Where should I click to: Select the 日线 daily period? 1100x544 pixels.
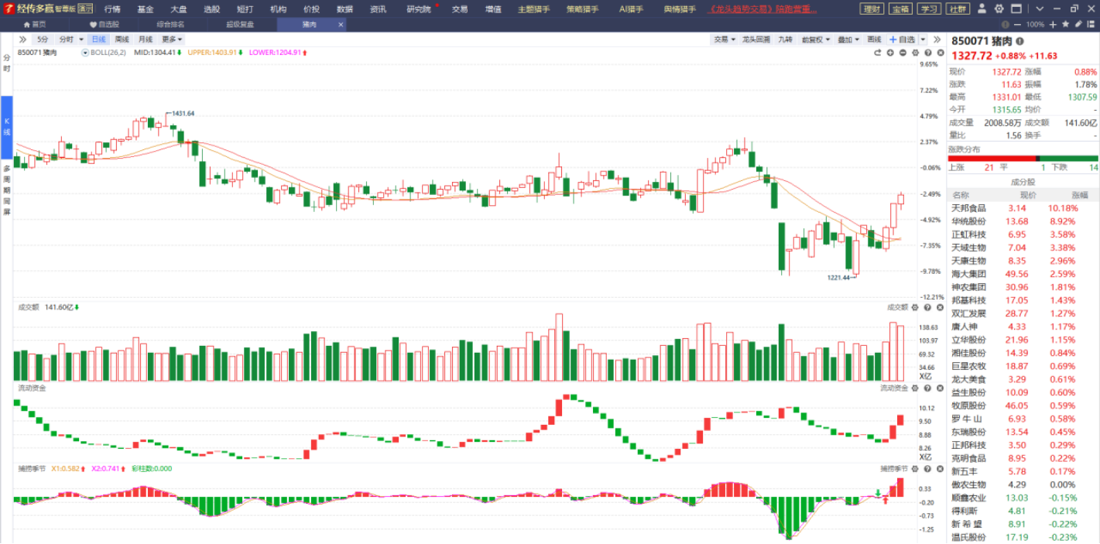tap(98, 39)
